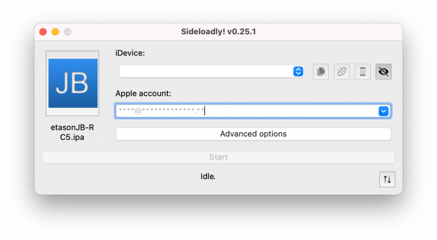Click the Idle. status text
Viewport: 437px width, 240px height.
tap(208, 176)
